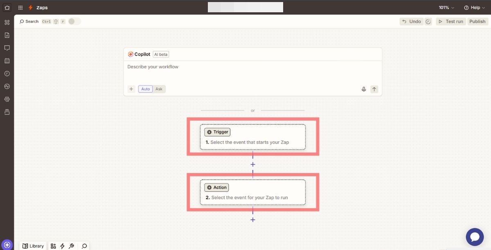Image resolution: width=491 pixels, height=250 pixels.
Task: Switch Copilot mode to Ask
Action: point(159,89)
